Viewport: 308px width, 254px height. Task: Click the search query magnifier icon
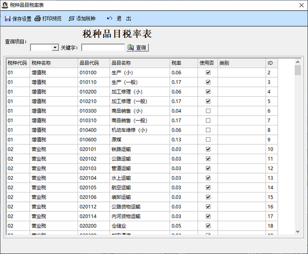(x=130, y=48)
